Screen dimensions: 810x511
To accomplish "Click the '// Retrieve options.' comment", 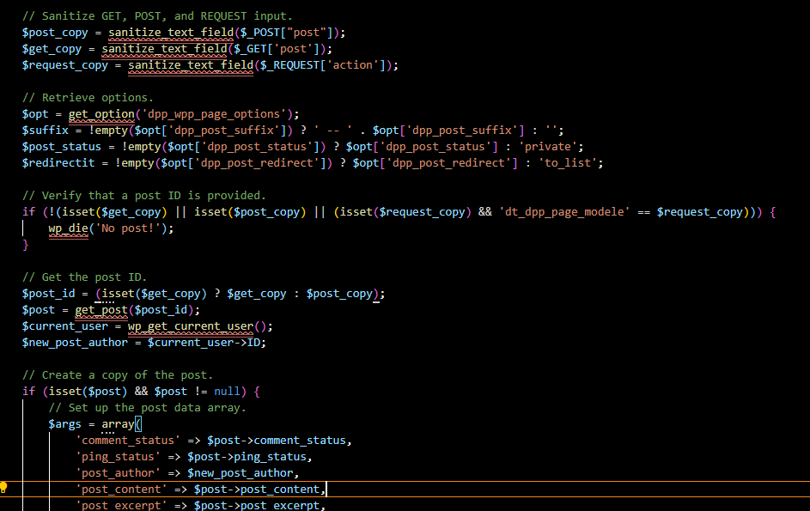I will pyautogui.click(x=88, y=98).
